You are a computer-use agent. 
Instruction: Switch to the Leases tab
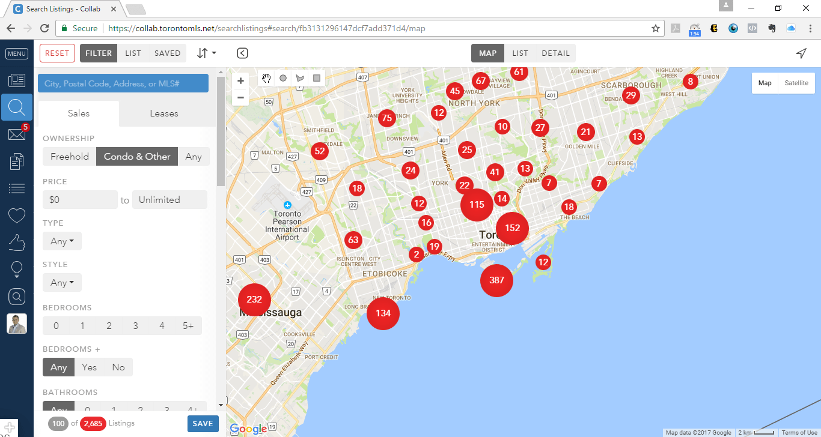(164, 113)
